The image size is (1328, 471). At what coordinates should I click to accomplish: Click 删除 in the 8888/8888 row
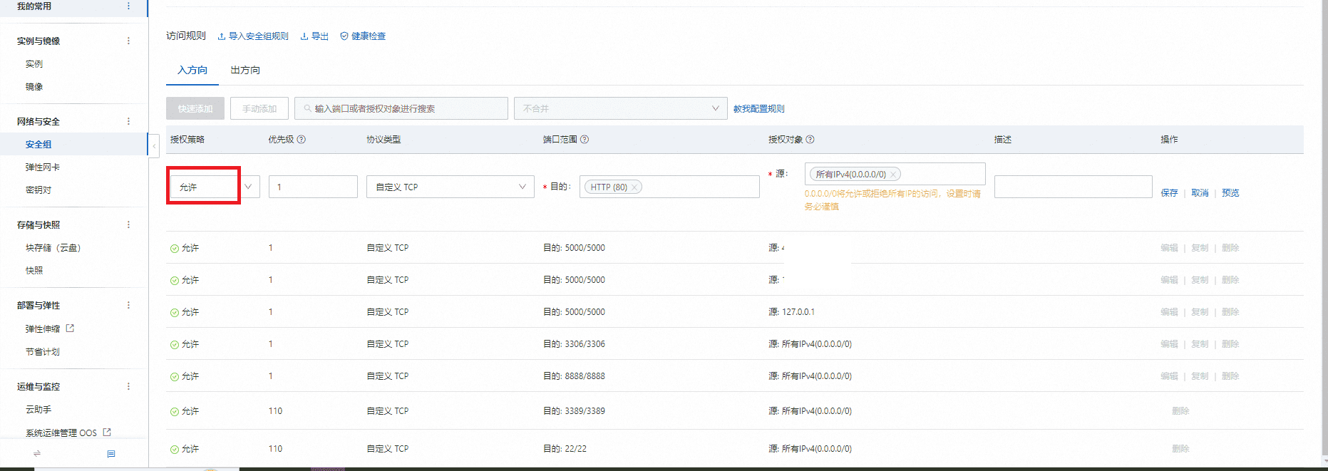point(1230,376)
